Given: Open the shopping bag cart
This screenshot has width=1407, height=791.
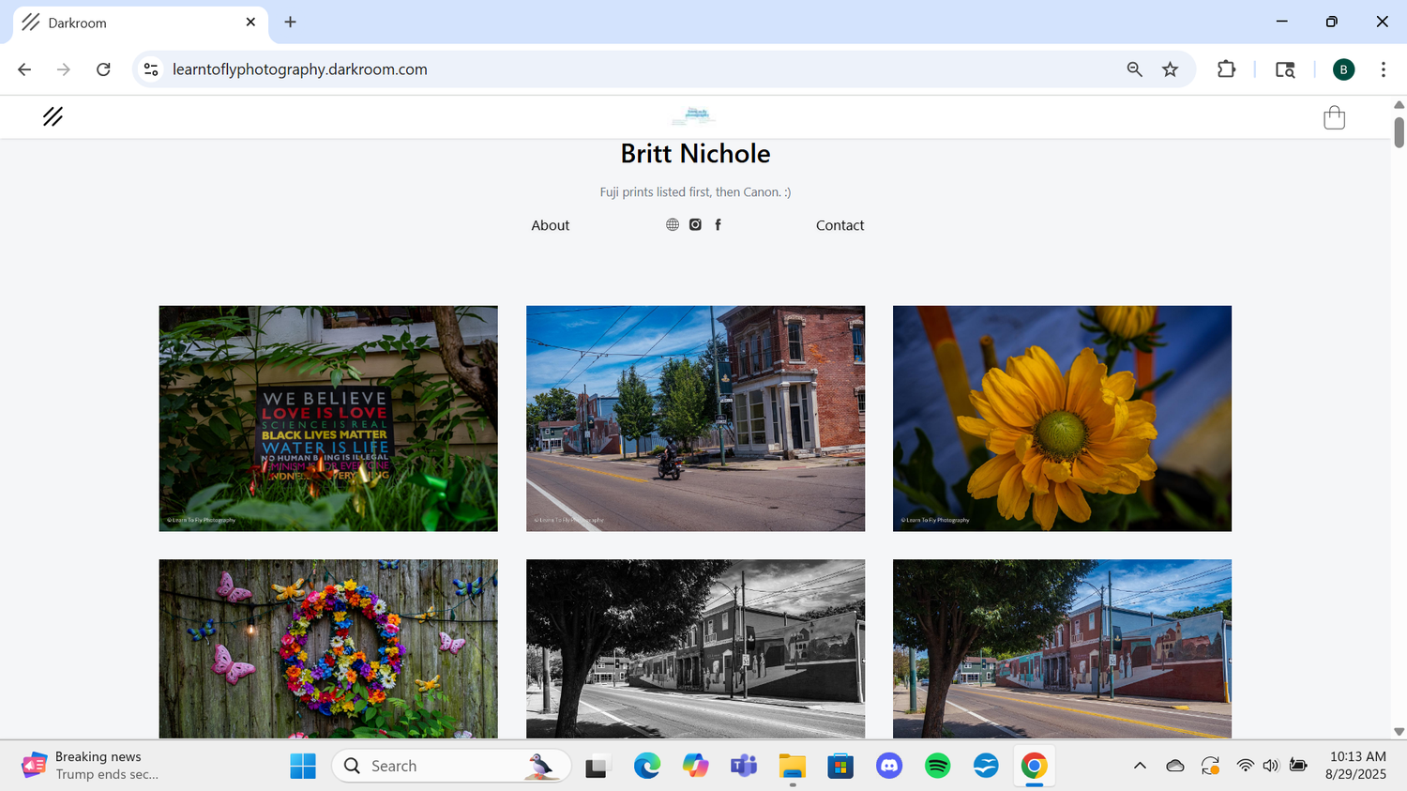Looking at the screenshot, I should pos(1334,117).
